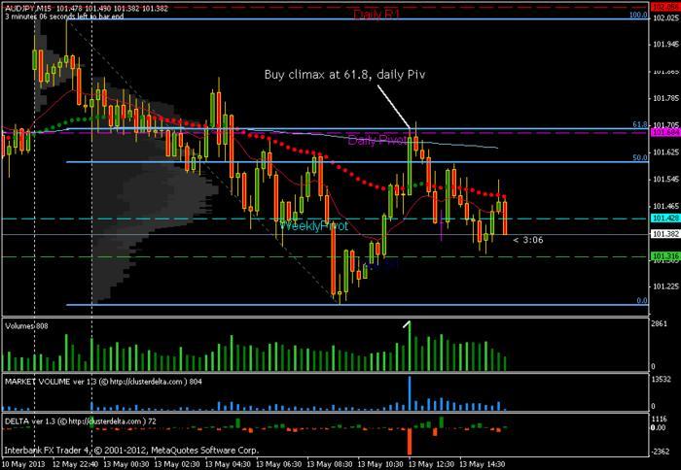Click the 13 May 14:30 time label
The height and width of the screenshot is (470, 681).
coord(483,464)
